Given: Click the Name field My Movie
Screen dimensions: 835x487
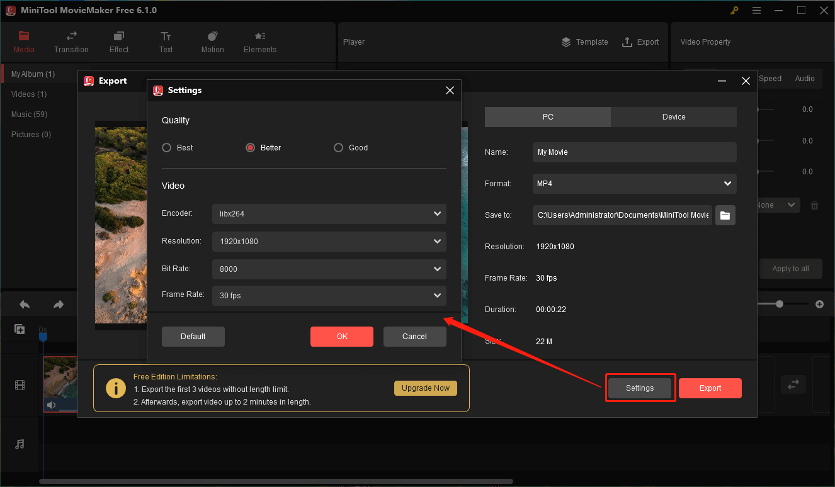Looking at the screenshot, I should point(634,152).
